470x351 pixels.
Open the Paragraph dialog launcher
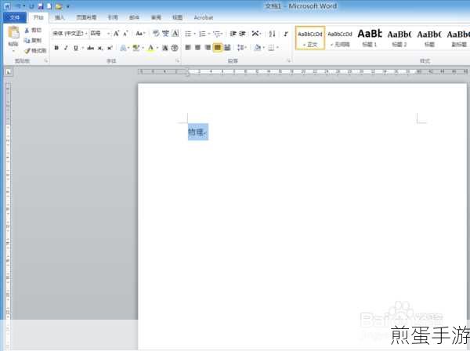click(x=289, y=61)
